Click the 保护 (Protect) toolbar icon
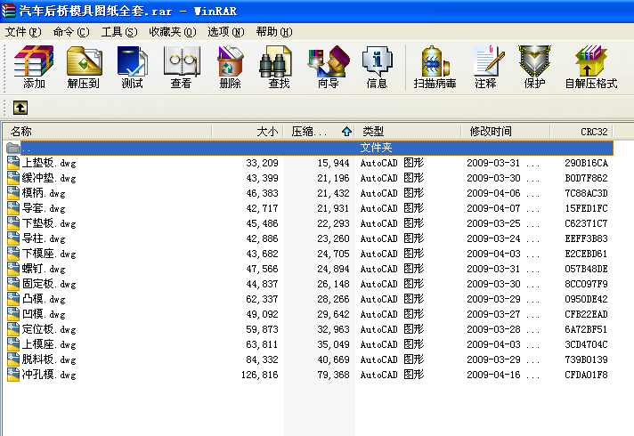This screenshot has width=634, height=436. pos(534,67)
